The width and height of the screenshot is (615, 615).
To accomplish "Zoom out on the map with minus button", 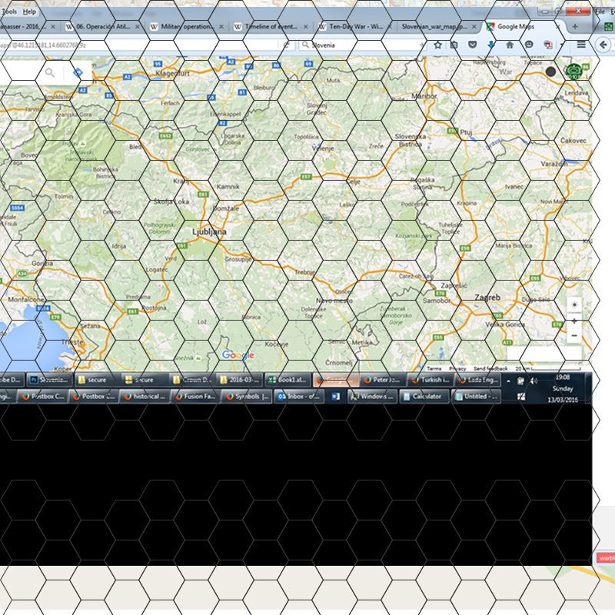I will 574,336.
